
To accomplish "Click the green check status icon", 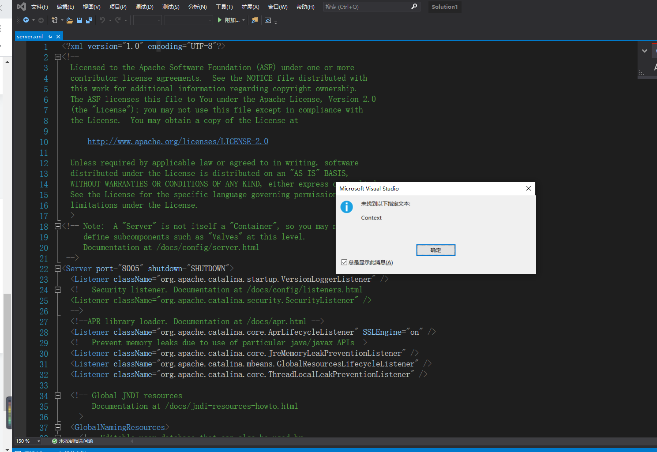I will coord(55,441).
